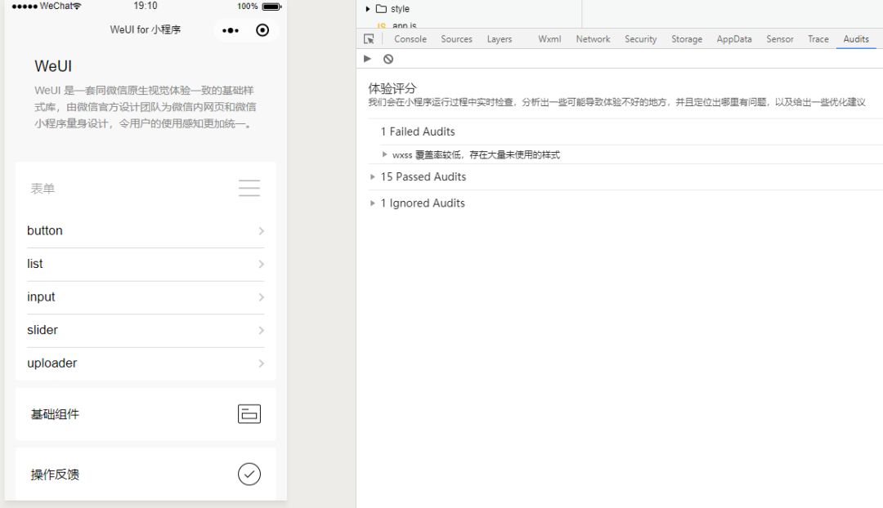Switch to the Storage tab
This screenshot has width=883, height=508.
(687, 39)
